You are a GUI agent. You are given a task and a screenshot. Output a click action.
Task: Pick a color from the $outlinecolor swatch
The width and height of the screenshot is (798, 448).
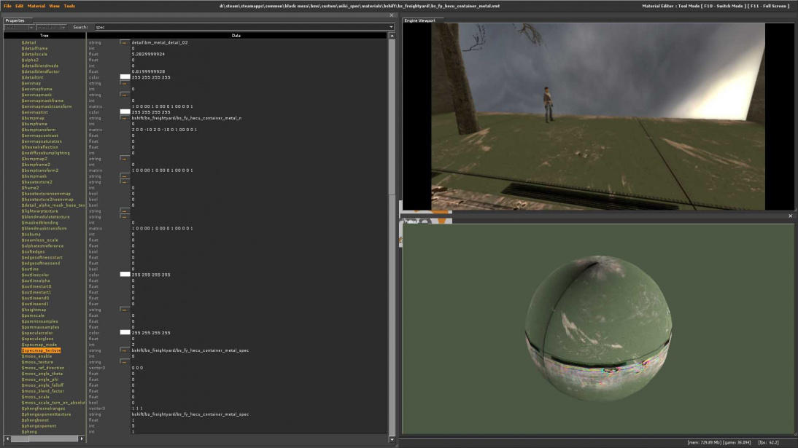point(125,275)
